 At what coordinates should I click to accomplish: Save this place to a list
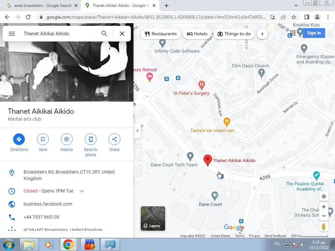[x=43, y=142]
